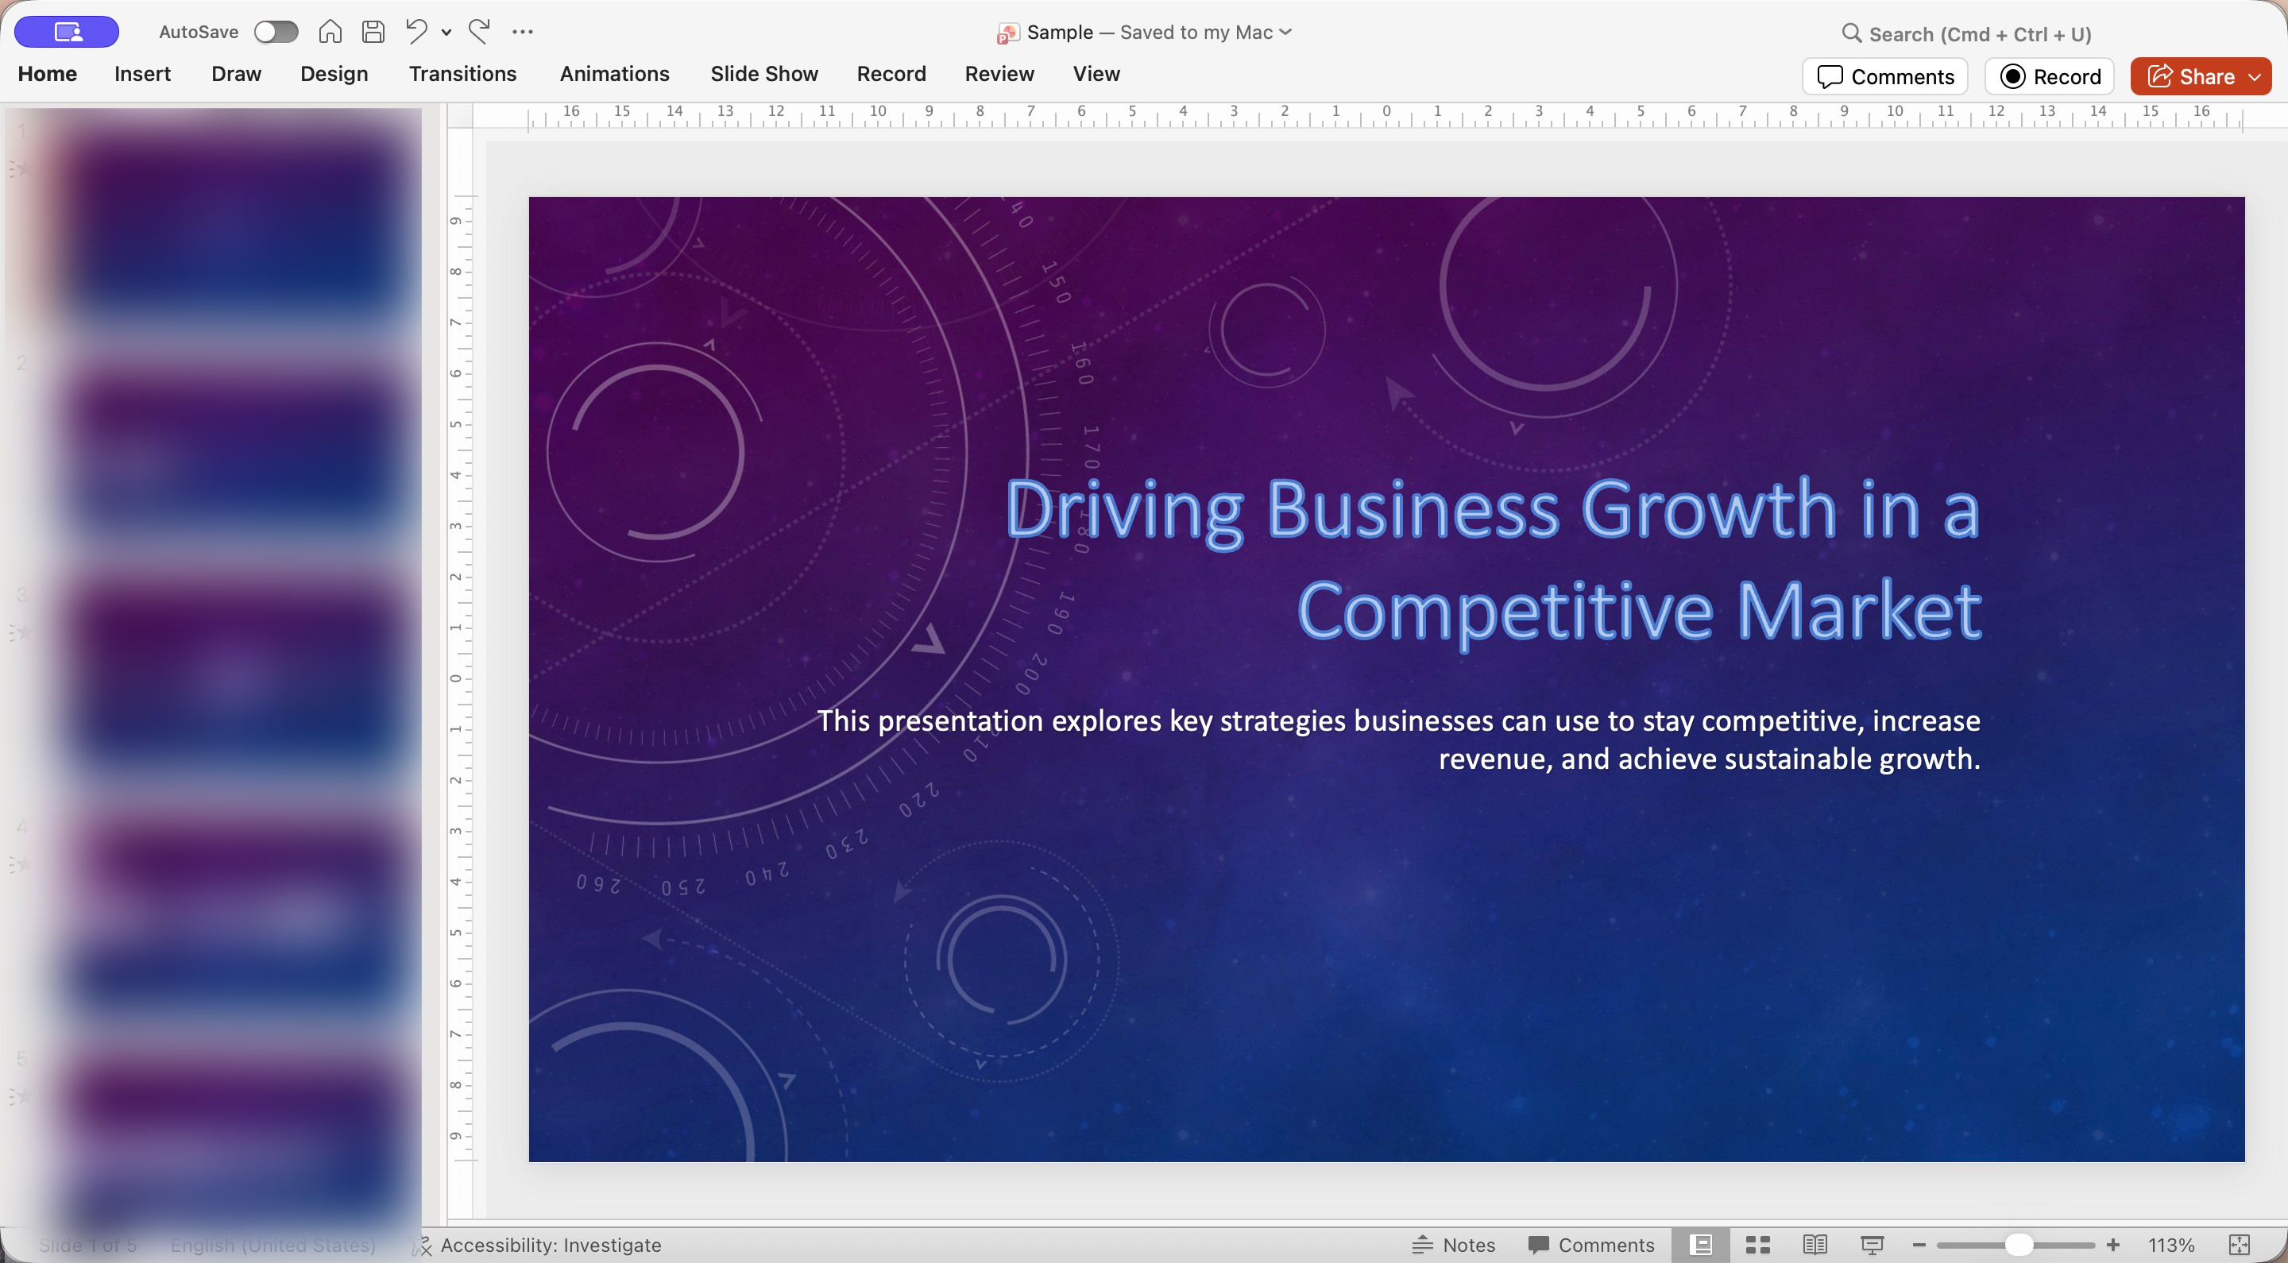The height and width of the screenshot is (1263, 2288).
Task: Click the Save icon
Action: [x=373, y=32]
